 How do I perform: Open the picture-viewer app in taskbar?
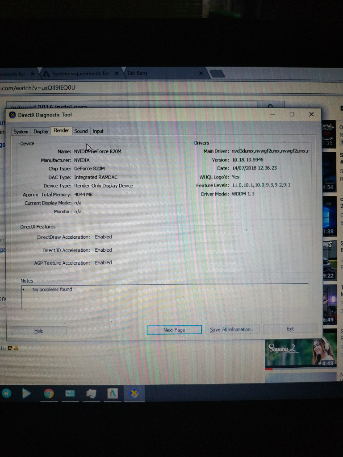point(70,394)
